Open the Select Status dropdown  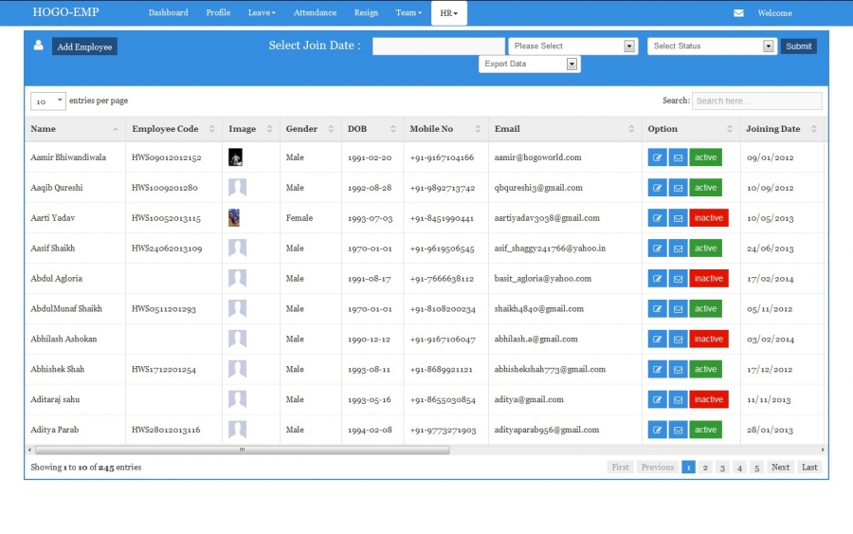[x=712, y=46]
